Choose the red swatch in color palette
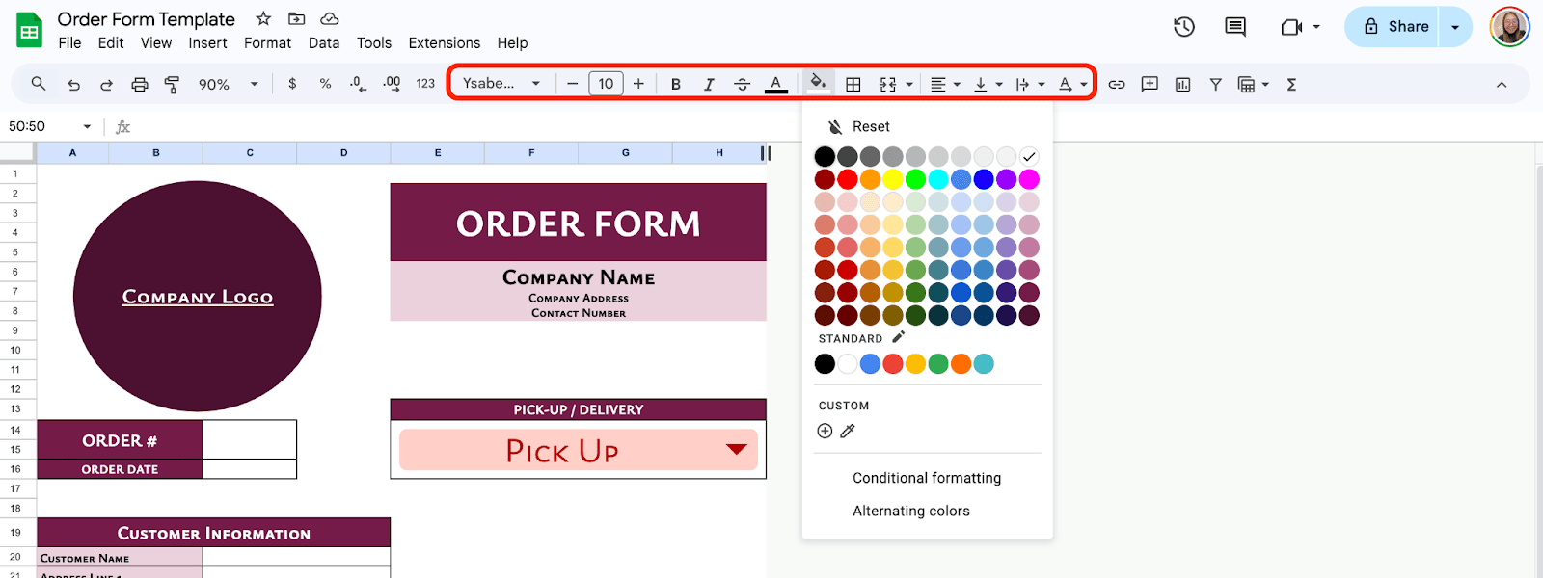This screenshot has height=578, width=1543. (848, 179)
